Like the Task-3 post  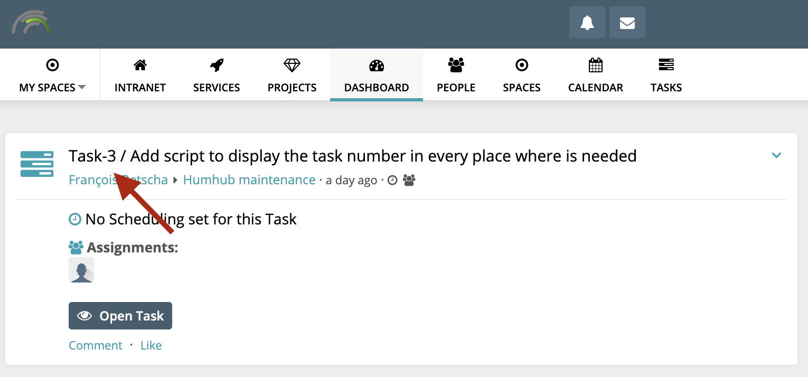point(151,345)
